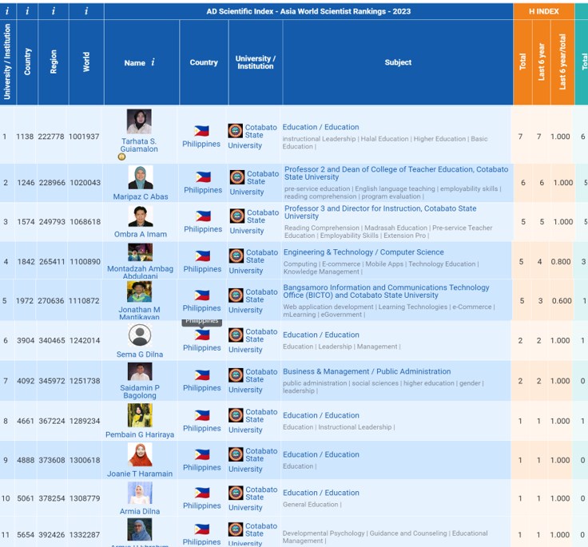This screenshot has height=547, width=588.
Task: Click Cotabato State University logo in Pembain G Hariraya row
Action: click(236, 415)
